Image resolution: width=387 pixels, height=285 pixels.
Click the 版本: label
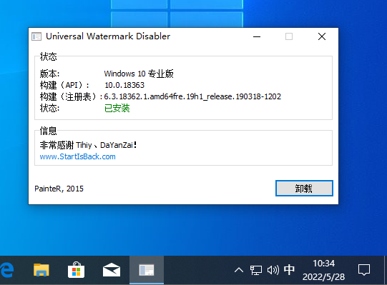[49, 74]
